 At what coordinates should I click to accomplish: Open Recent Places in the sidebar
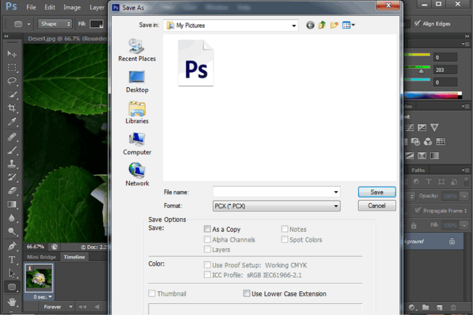137,50
